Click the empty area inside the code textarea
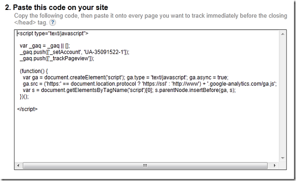Image resolution: width=296 pixels, height=181 pixels. click(147, 137)
